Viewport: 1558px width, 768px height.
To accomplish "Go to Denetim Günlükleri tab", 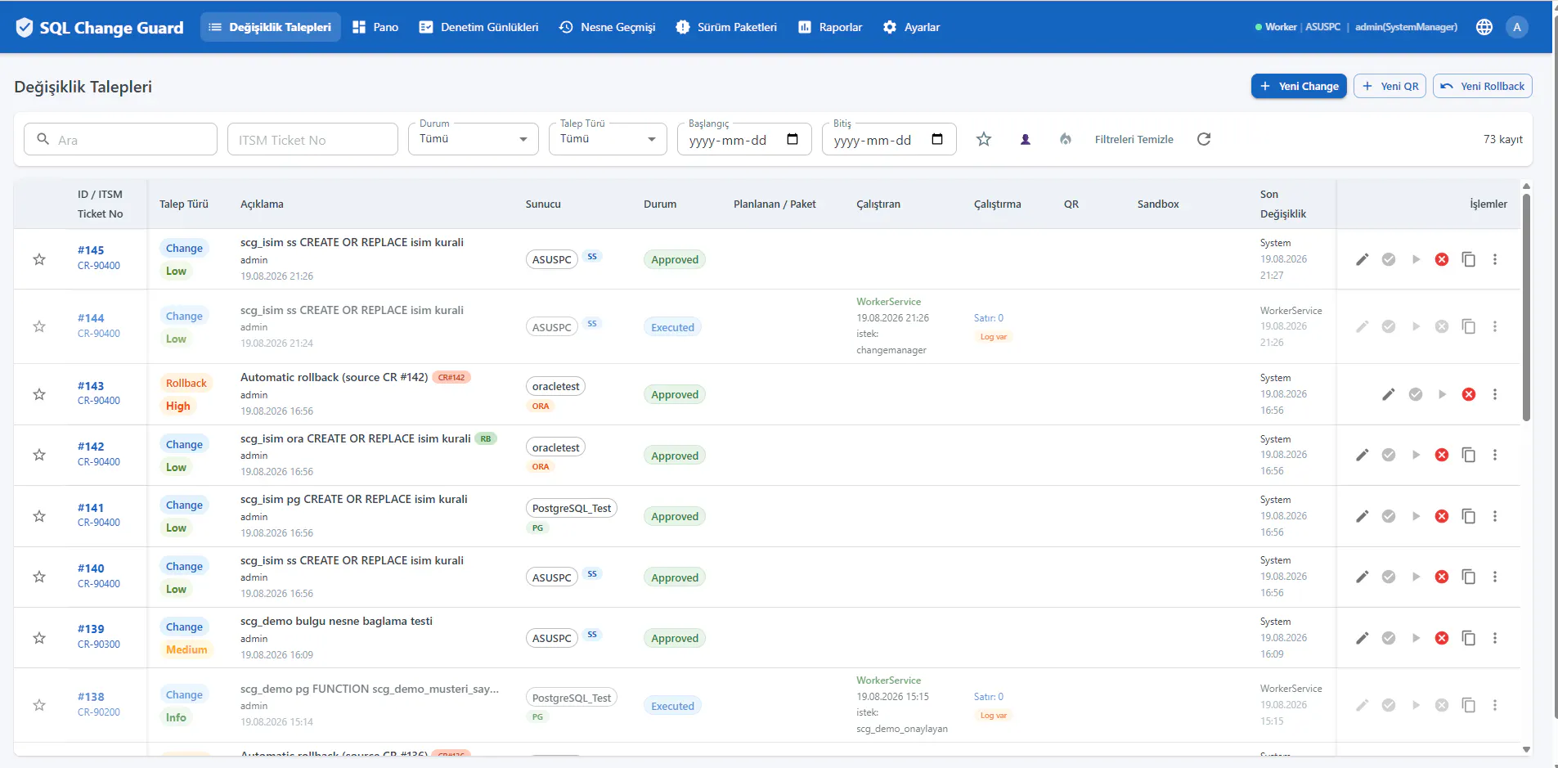I will pyautogui.click(x=478, y=27).
